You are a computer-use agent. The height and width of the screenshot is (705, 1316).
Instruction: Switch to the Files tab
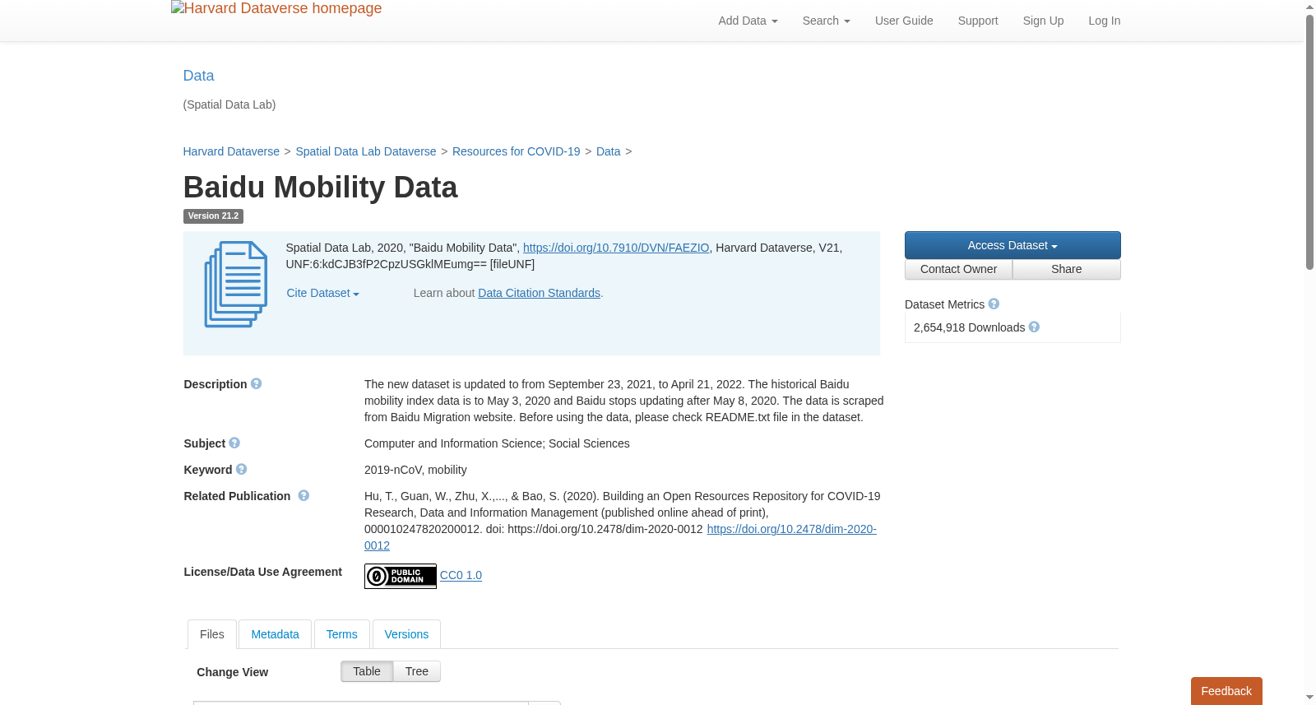click(x=212, y=634)
